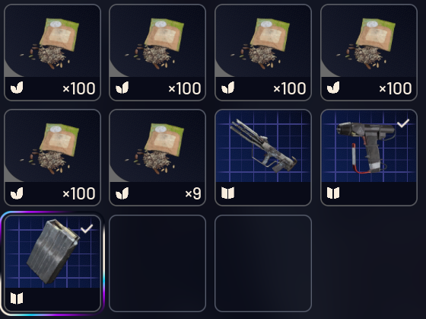The height and width of the screenshot is (319, 426).
Task: Click the checkmark on the pistol blueprint
Action: click(403, 123)
